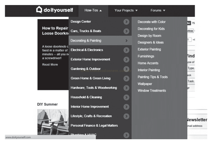Select Exterior Painting submenu link

(x=149, y=49)
